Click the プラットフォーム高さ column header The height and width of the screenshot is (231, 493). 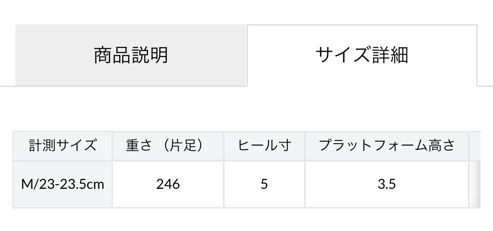[386, 146]
